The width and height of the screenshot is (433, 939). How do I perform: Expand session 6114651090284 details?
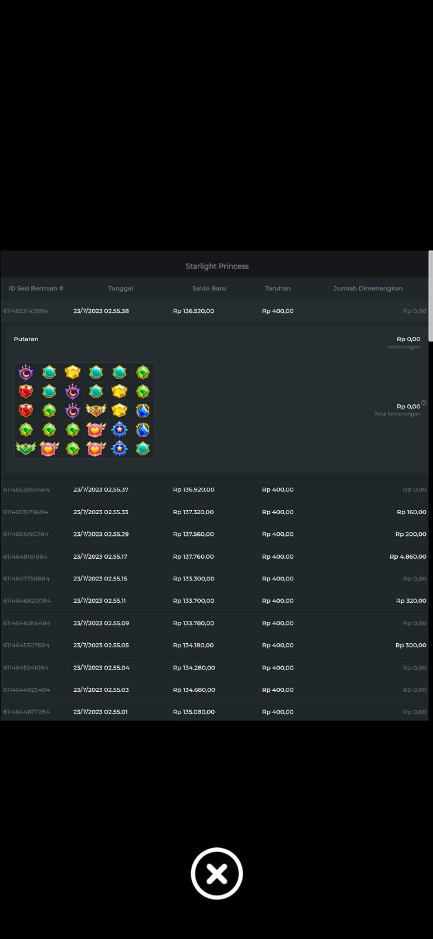[x=215, y=534]
